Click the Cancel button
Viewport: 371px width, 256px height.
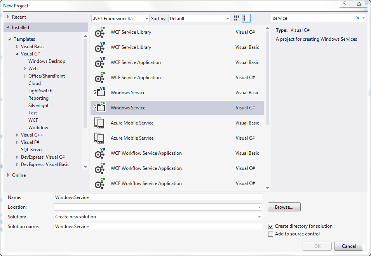pyautogui.click(x=348, y=246)
